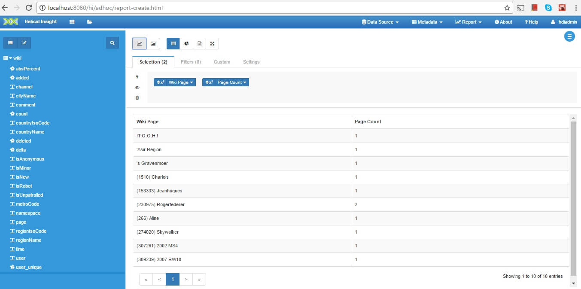Click the cross-tab expand icon

pyautogui.click(x=212, y=43)
